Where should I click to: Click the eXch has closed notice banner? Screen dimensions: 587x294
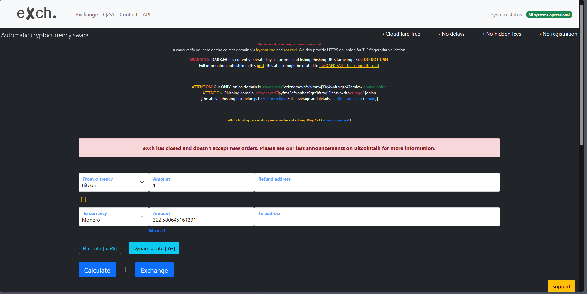[x=289, y=148]
